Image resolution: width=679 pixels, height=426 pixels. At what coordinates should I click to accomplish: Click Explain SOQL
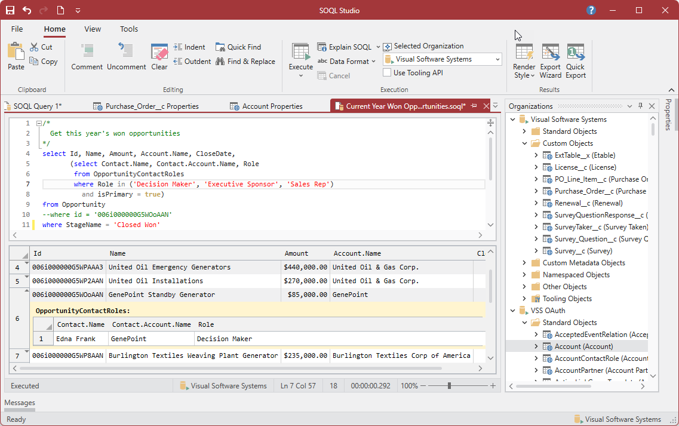[345, 47]
